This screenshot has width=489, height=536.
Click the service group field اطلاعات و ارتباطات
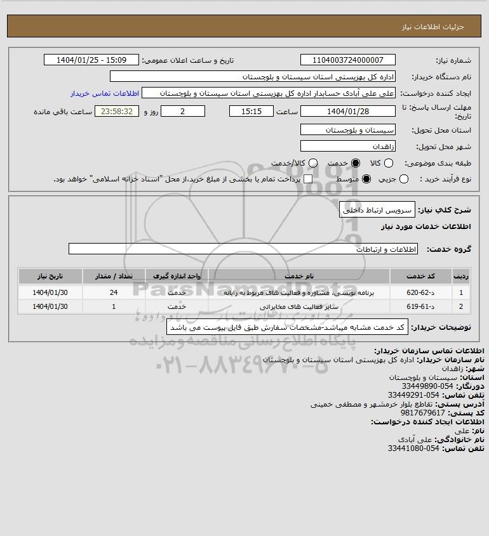pyautogui.click(x=243, y=249)
